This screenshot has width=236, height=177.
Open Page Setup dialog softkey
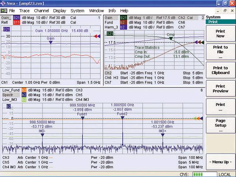tap(220, 125)
